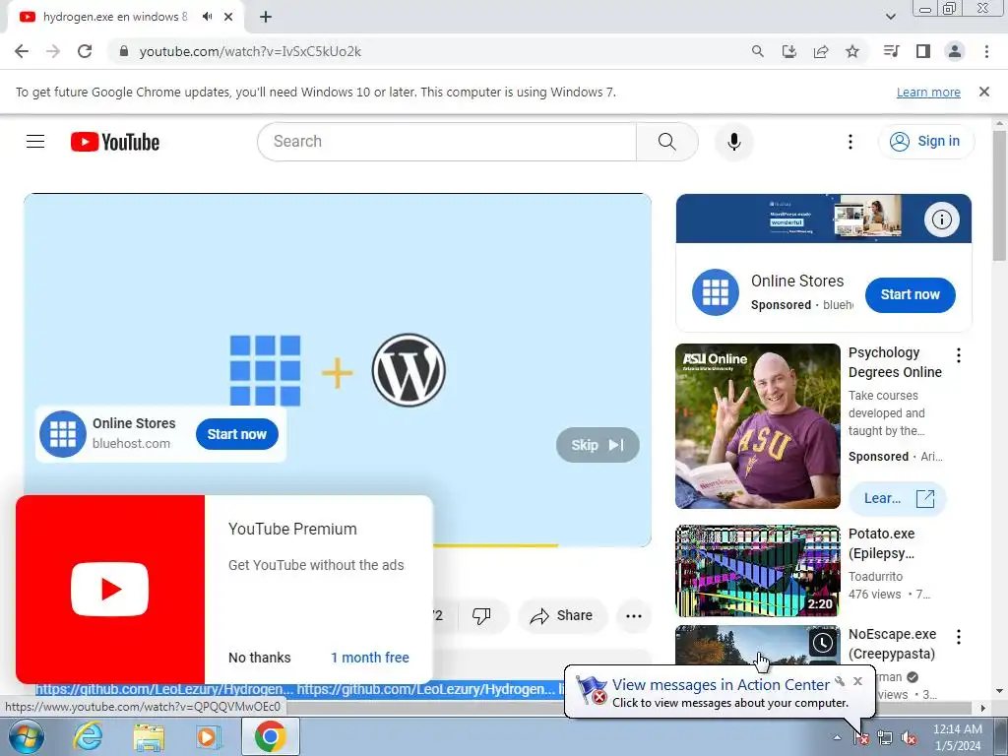Open the Chrome three-dot menu

(x=986, y=51)
